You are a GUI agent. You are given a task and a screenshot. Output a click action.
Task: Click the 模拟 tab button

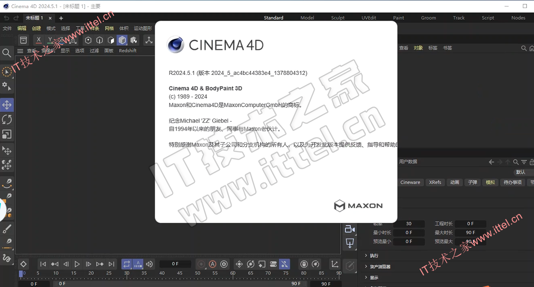(x=490, y=182)
